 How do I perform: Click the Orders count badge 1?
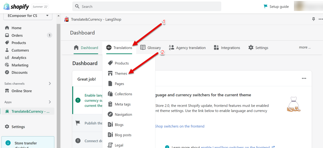click(x=50, y=35)
